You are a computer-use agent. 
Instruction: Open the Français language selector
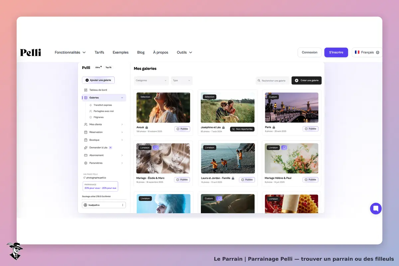(x=367, y=53)
